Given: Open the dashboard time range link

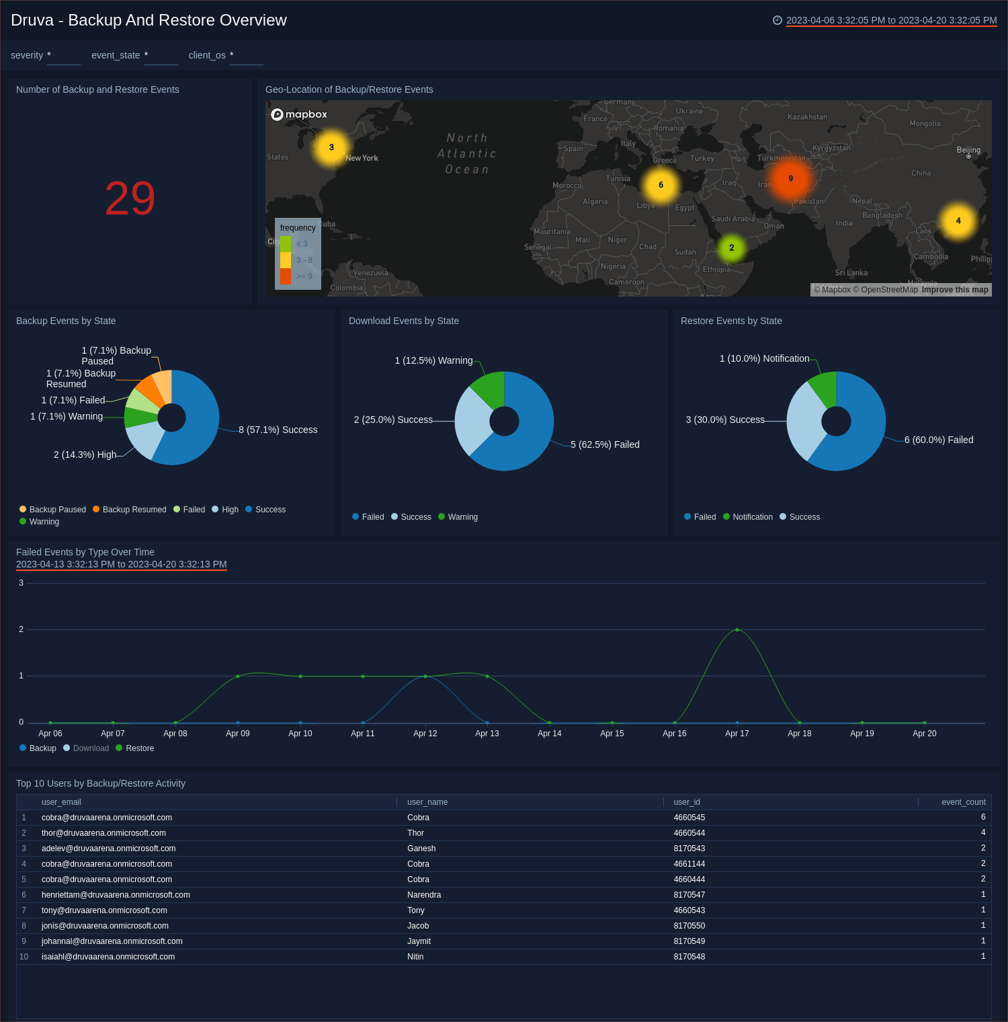Looking at the screenshot, I should click(x=891, y=20).
